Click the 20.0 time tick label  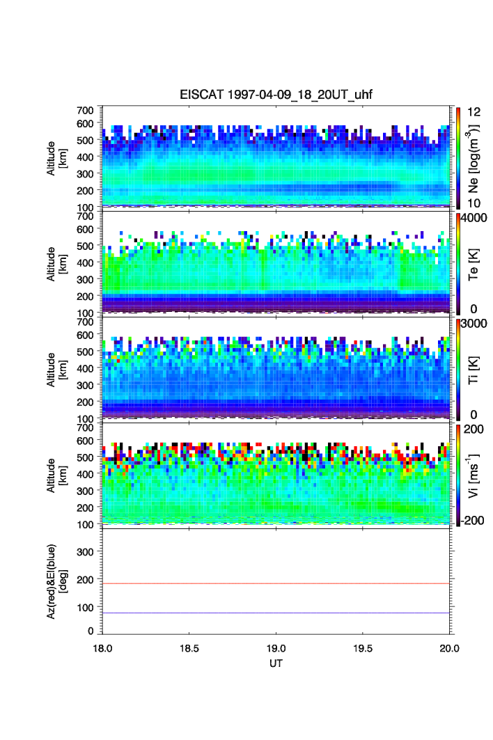(450, 648)
